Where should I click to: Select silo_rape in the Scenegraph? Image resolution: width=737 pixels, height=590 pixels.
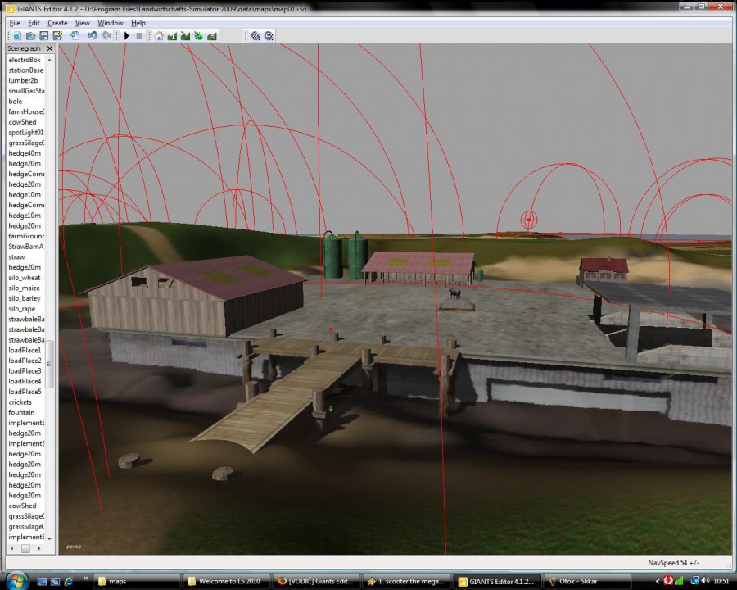[21, 309]
